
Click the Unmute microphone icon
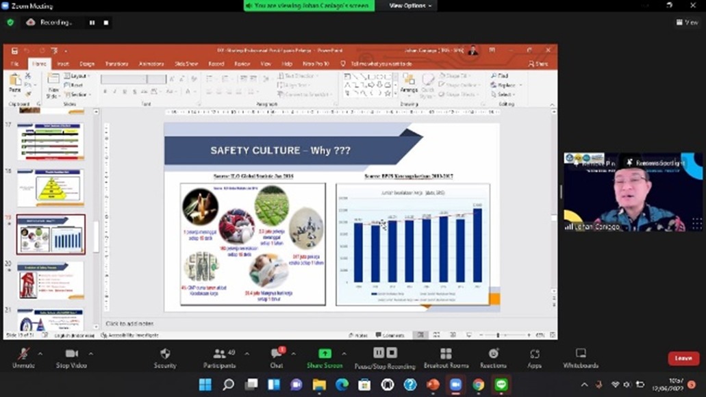(x=23, y=354)
